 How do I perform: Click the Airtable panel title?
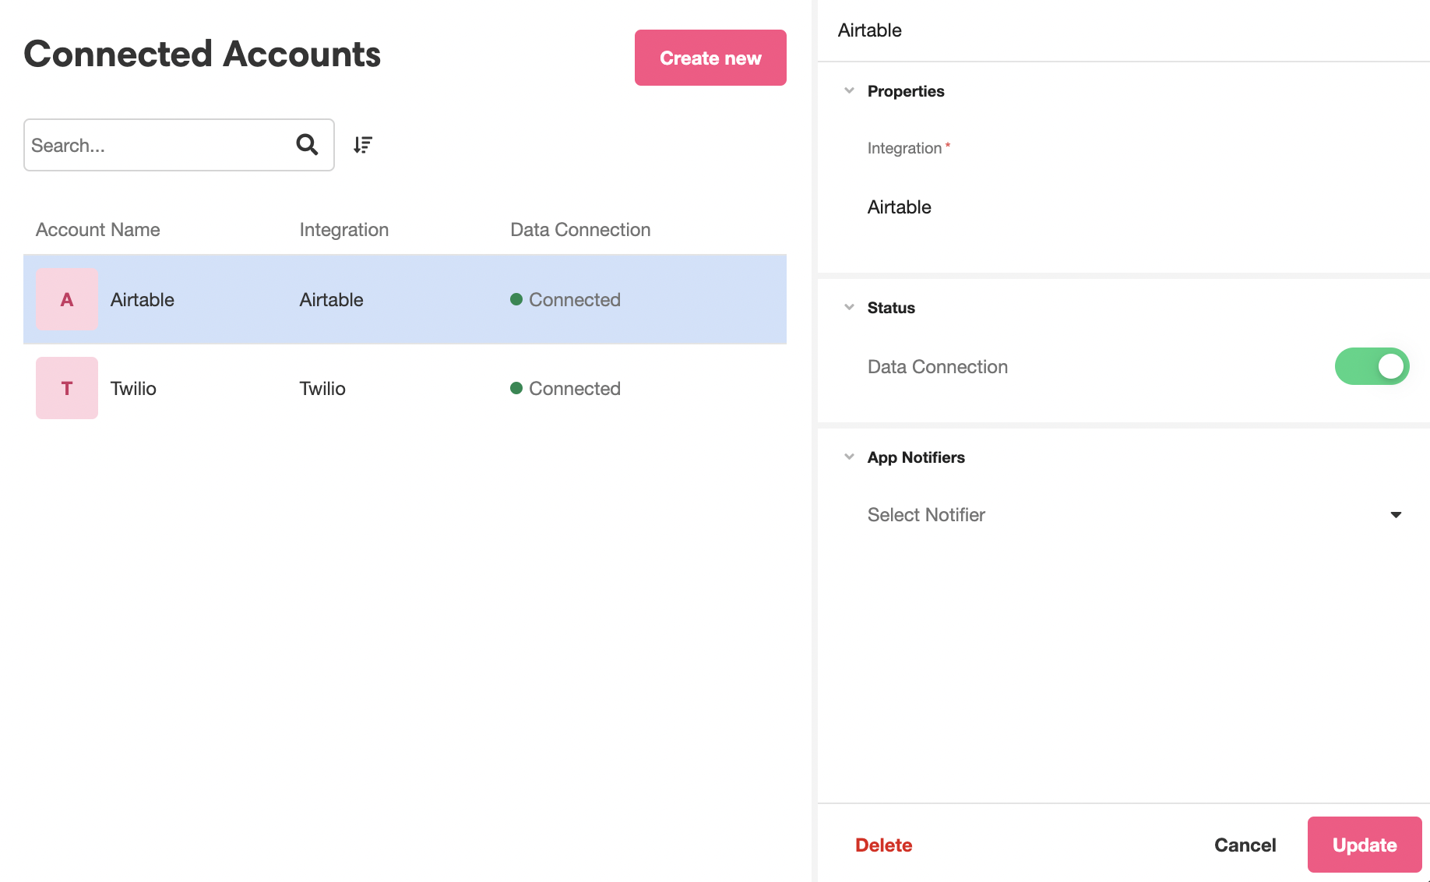pyautogui.click(x=870, y=30)
